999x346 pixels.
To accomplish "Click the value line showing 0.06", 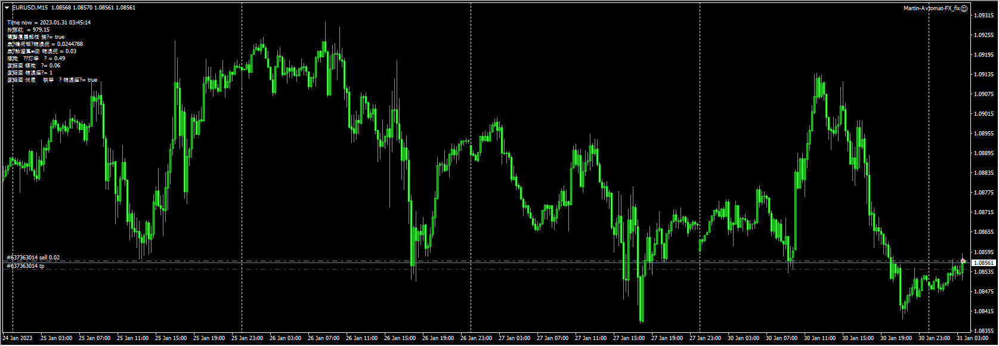I will (x=34, y=66).
